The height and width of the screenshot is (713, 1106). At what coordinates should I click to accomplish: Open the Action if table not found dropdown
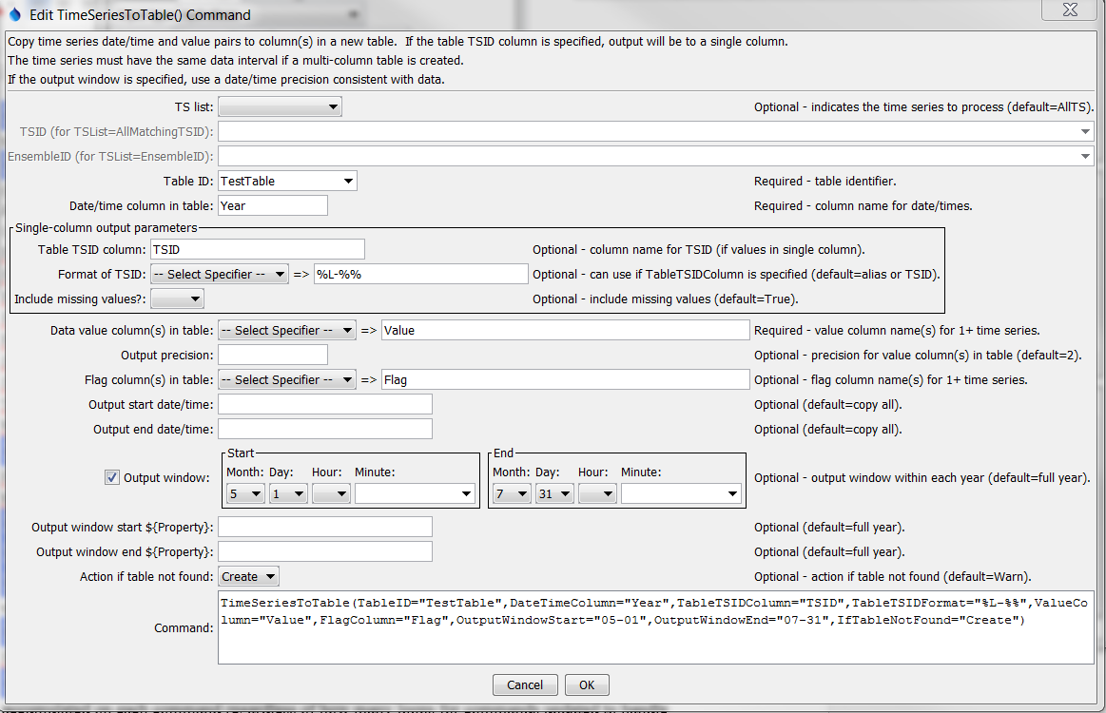248,576
